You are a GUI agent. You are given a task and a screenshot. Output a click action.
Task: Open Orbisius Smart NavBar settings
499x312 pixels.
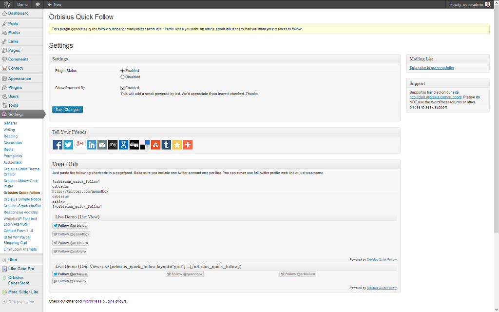click(22, 206)
